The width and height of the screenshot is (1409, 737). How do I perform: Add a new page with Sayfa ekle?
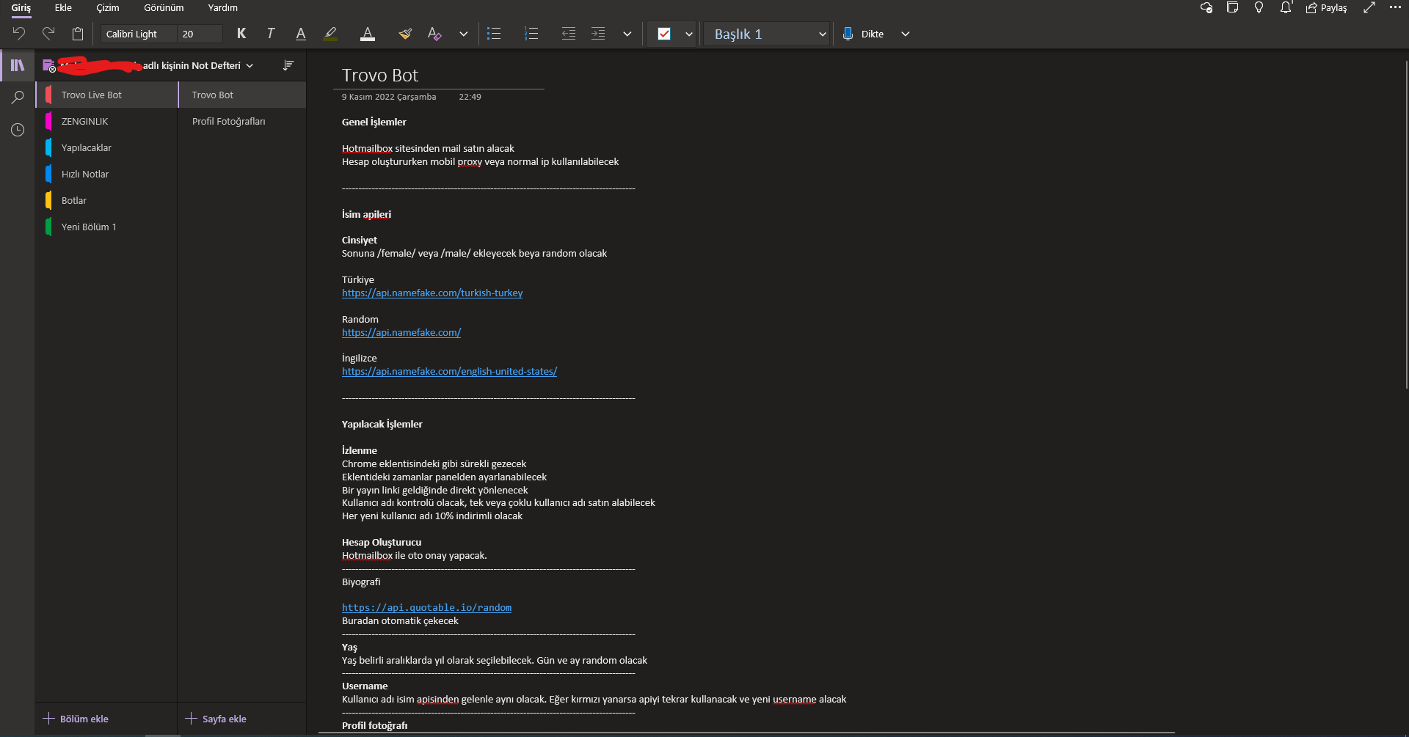[x=216, y=719]
